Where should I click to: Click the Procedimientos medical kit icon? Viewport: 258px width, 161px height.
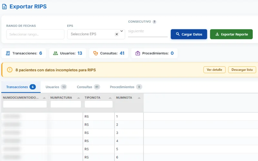(138, 53)
